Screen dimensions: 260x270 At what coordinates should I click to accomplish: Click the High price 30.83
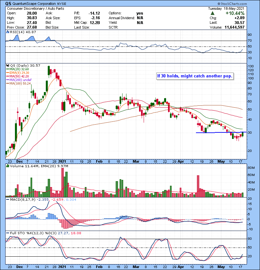32,18
